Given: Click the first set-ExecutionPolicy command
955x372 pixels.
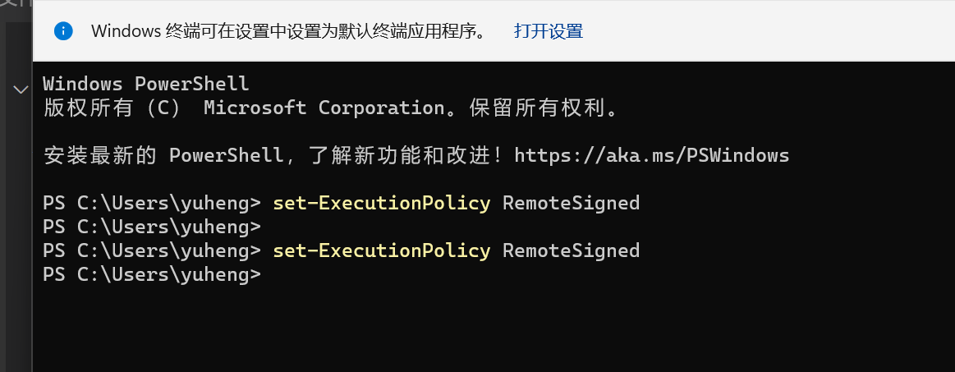Looking at the screenshot, I should (x=382, y=203).
